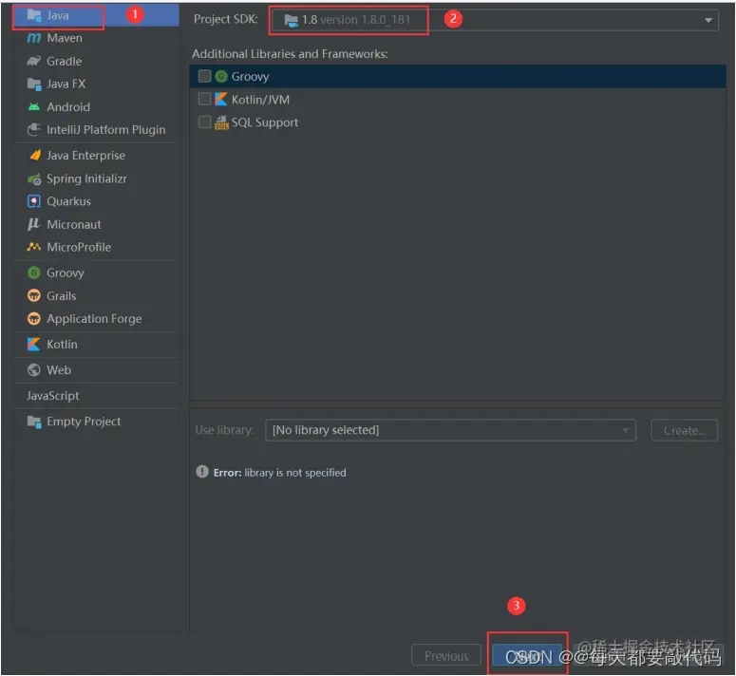Open the Project SDK dropdown arrow

coord(708,20)
